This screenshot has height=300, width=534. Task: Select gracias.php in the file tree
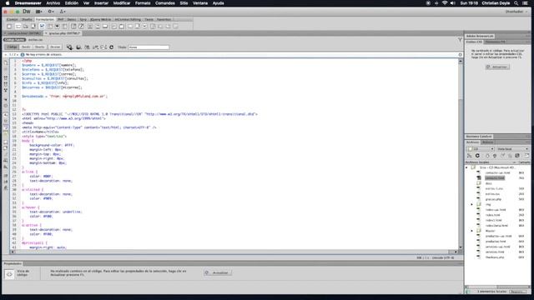click(x=493, y=199)
